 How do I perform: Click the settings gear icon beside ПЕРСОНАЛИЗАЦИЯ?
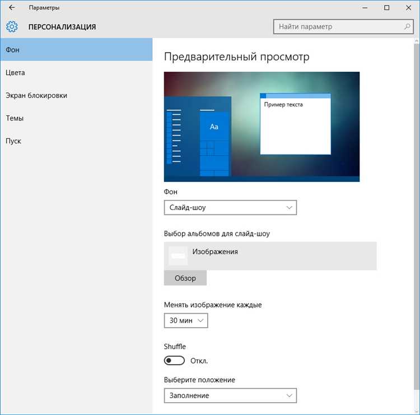[12, 27]
